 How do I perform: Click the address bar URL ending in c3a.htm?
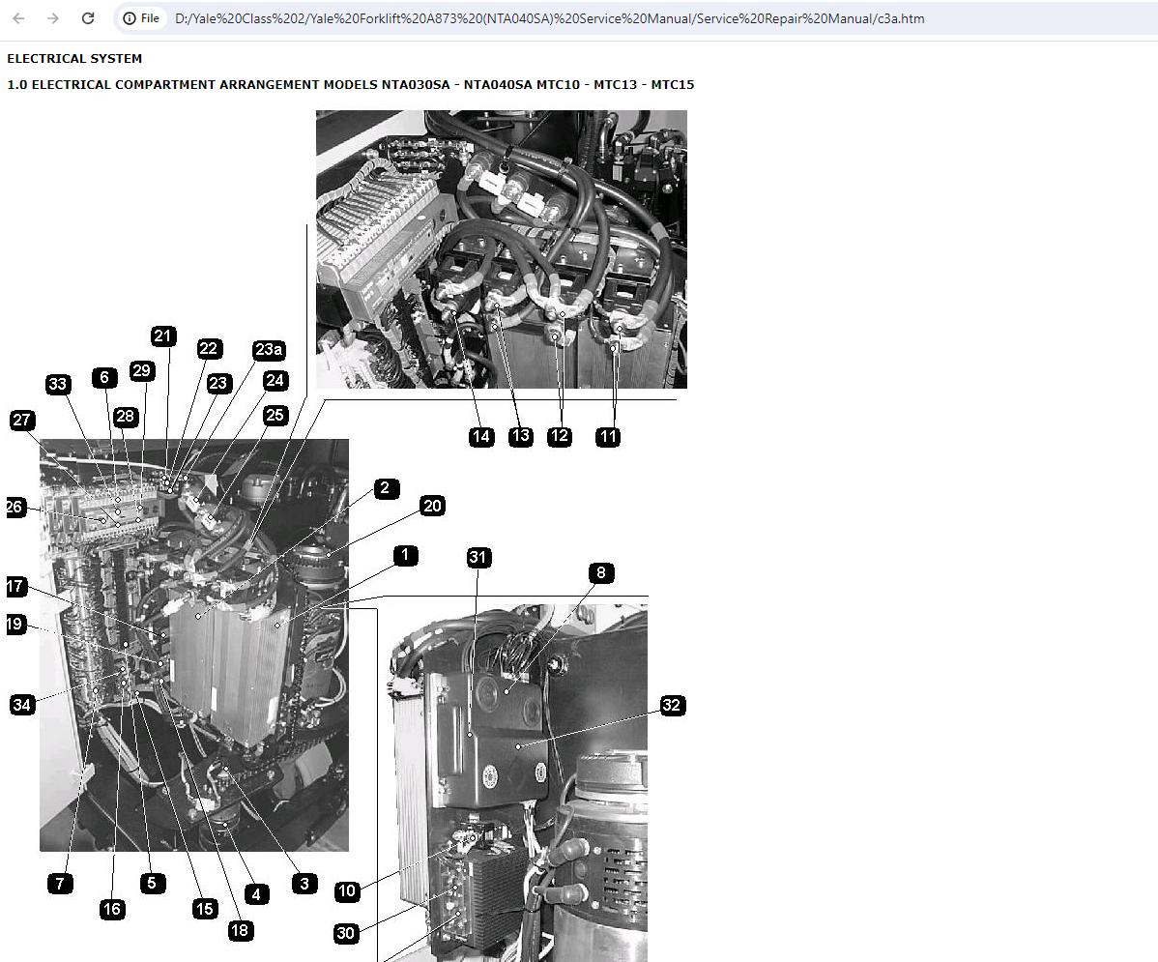coord(549,18)
